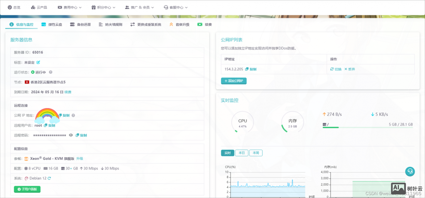Click the 添加公网IP button

click(x=234, y=81)
